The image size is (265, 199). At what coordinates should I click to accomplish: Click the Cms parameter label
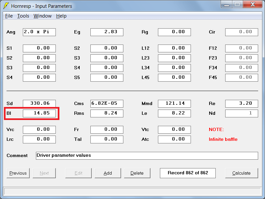pos(79,103)
